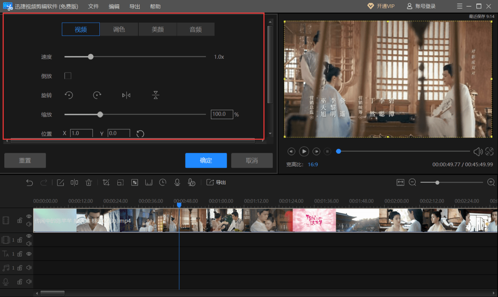
Task: Open the speech-to-text microphone tool
Action: tap(191, 182)
